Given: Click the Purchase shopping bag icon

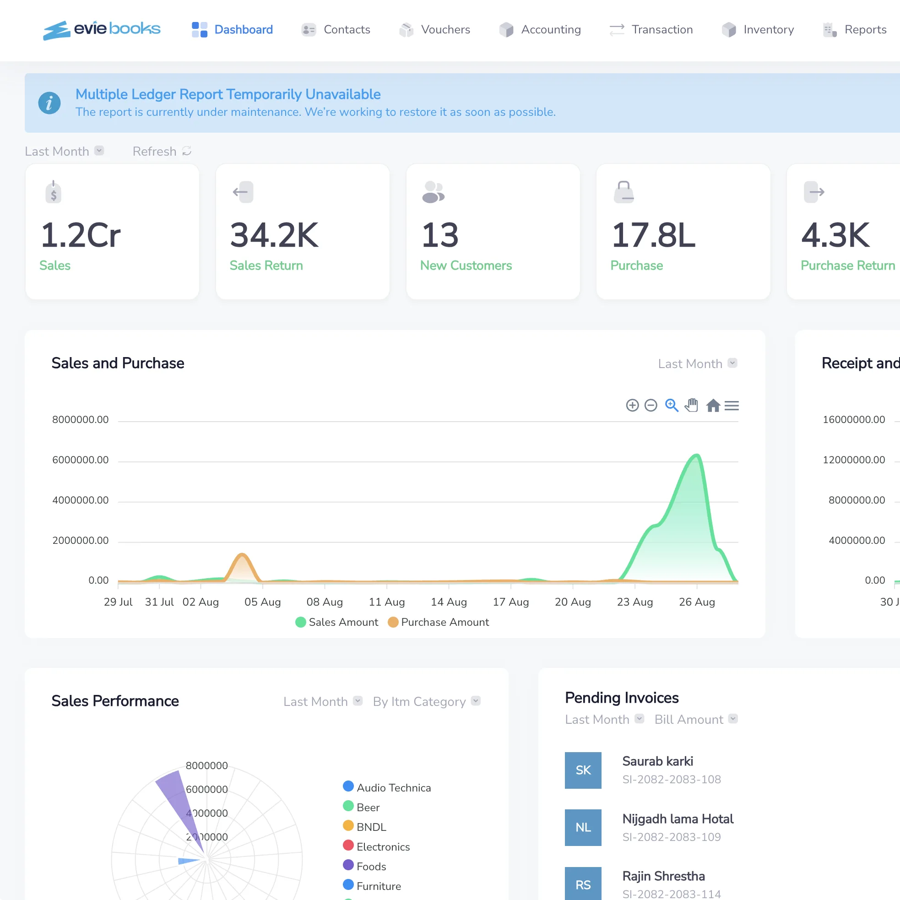Looking at the screenshot, I should pyautogui.click(x=624, y=191).
